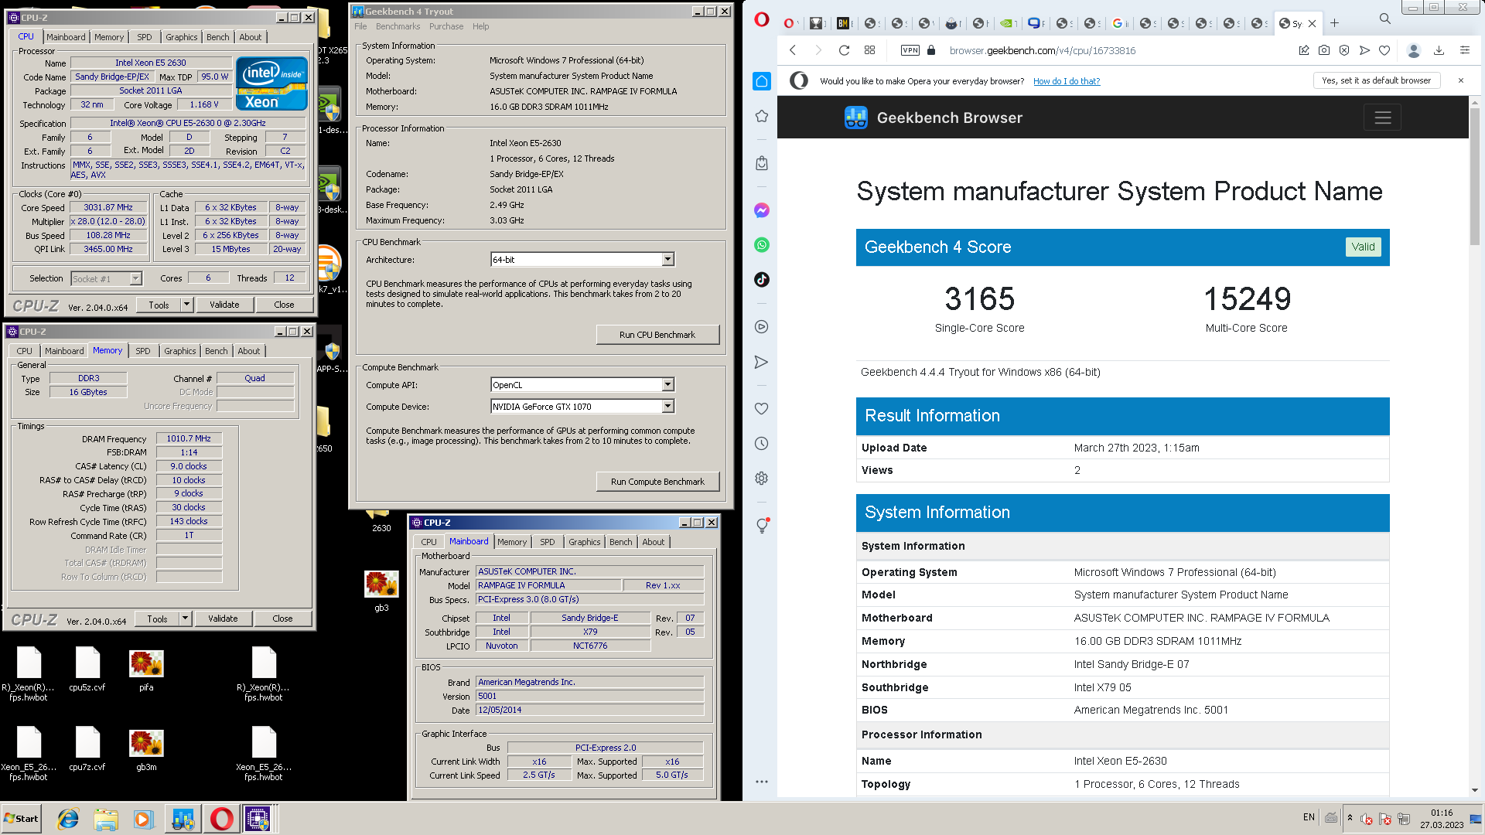Select About tab in CPU-Z Mainboard window
The height and width of the screenshot is (835, 1485).
(654, 542)
